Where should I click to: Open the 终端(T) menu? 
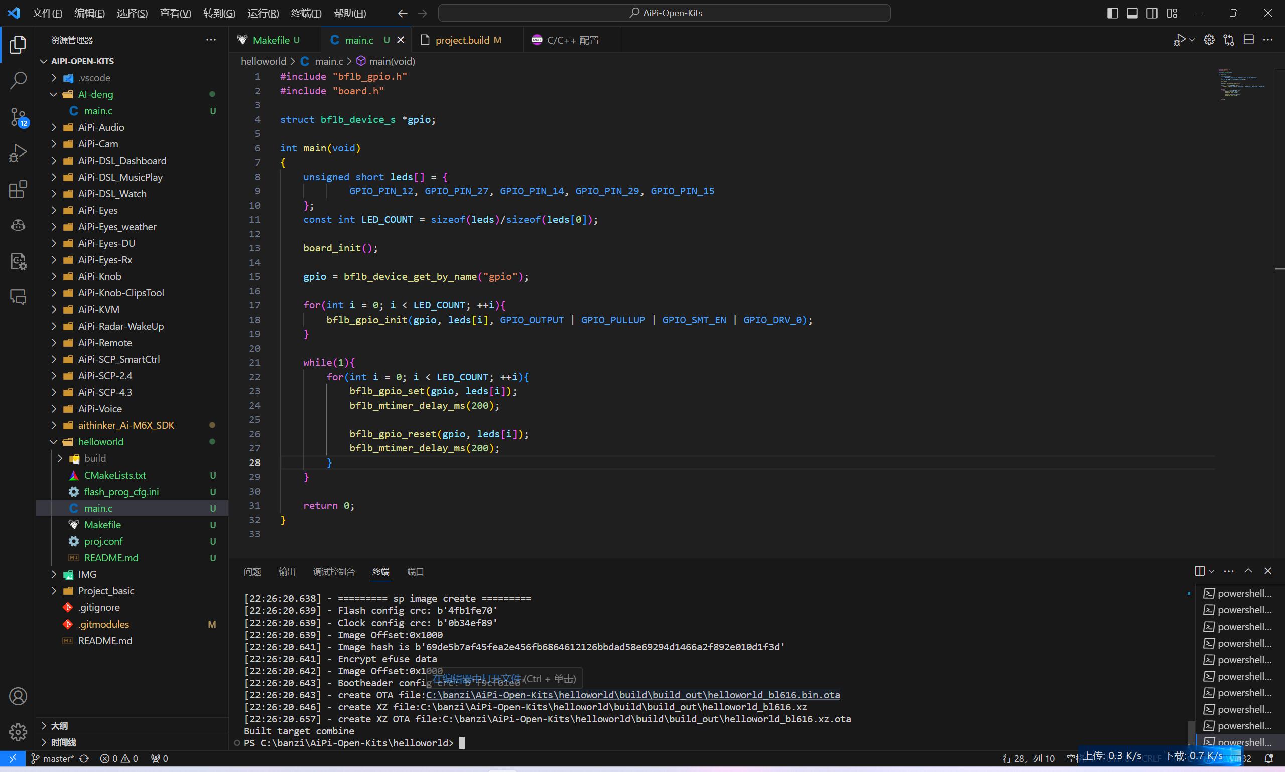tap(306, 13)
